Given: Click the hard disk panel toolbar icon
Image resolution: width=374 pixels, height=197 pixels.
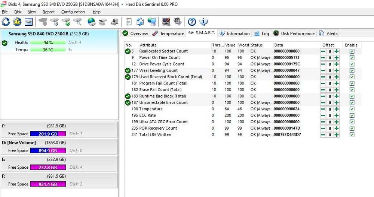Looking at the screenshot, I should (x=28, y=22).
